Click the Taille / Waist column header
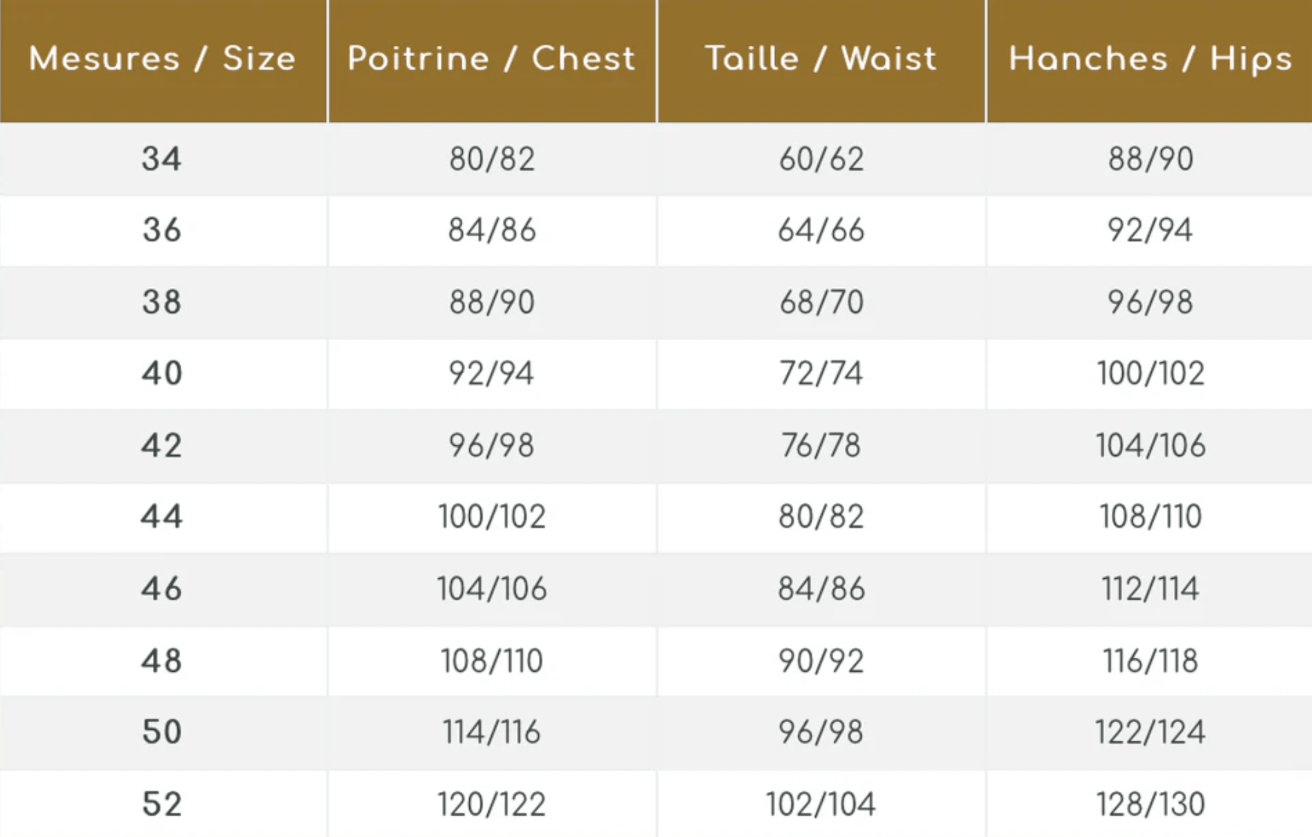1312x837 pixels. (821, 59)
